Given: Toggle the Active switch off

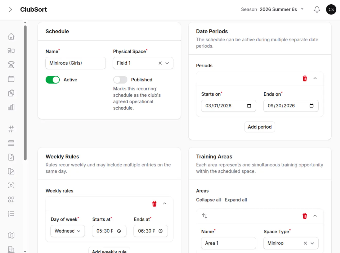Looking at the screenshot, I should [x=53, y=80].
